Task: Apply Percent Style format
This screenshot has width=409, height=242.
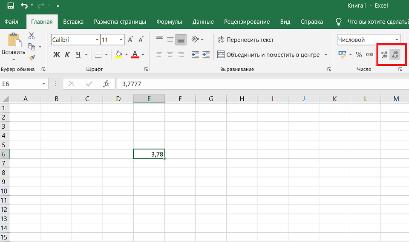Action: click(359, 54)
